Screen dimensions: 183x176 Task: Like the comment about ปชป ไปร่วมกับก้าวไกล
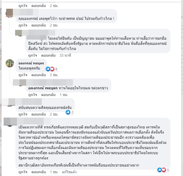pyautogui.click(x=23, y=25)
